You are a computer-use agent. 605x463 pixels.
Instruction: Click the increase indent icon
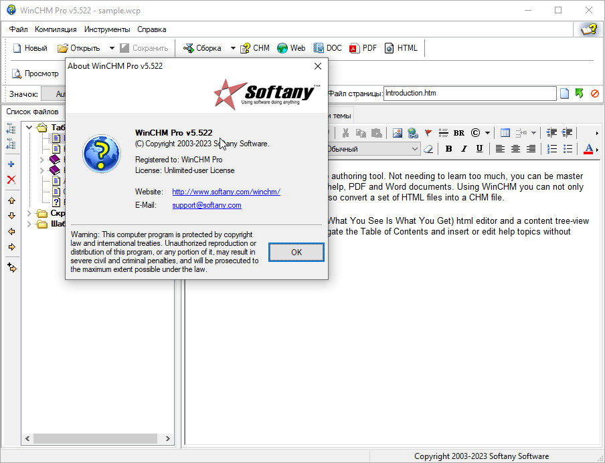pyautogui.click(x=568, y=133)
